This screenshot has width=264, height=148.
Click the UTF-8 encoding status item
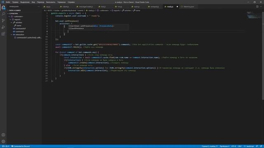pos(233,146)
